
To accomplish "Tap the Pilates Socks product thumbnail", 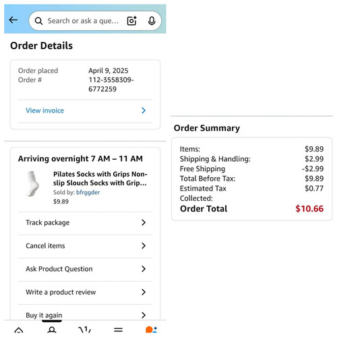I will coord(33,183).
